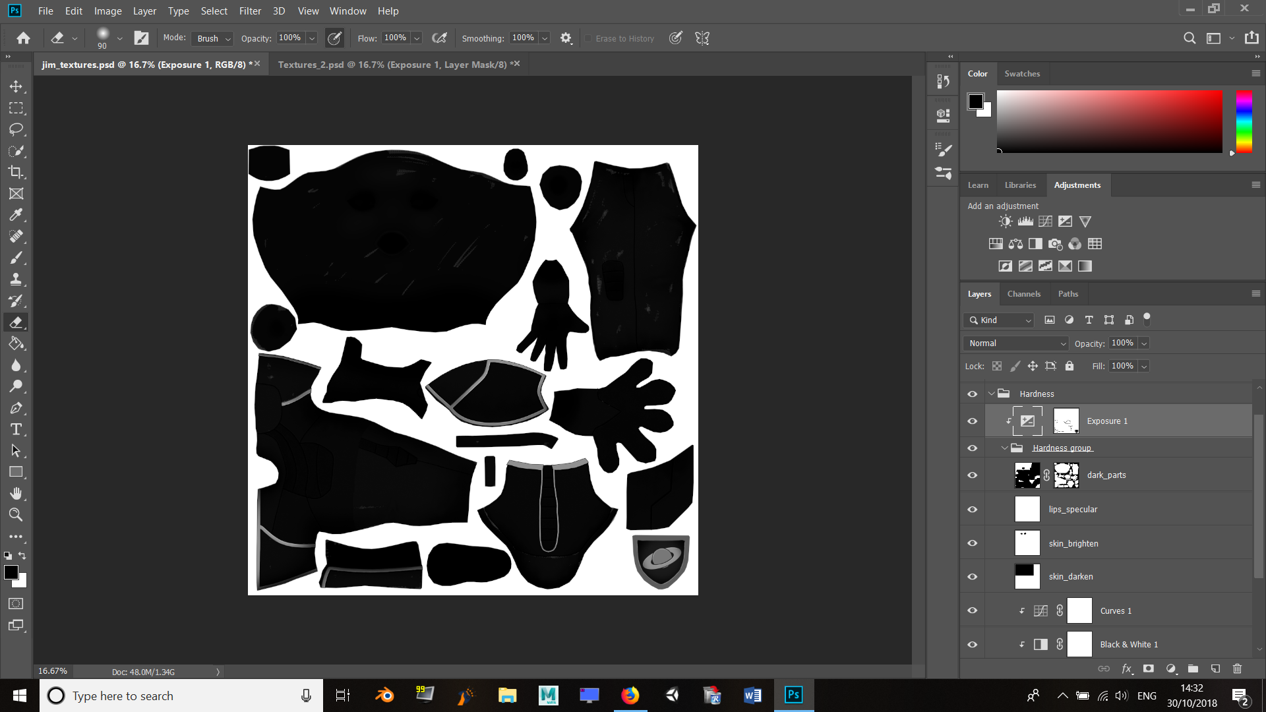Expand the Hardness group layer
Viewport: 1266px width, 712px height.
(1004, 448)
